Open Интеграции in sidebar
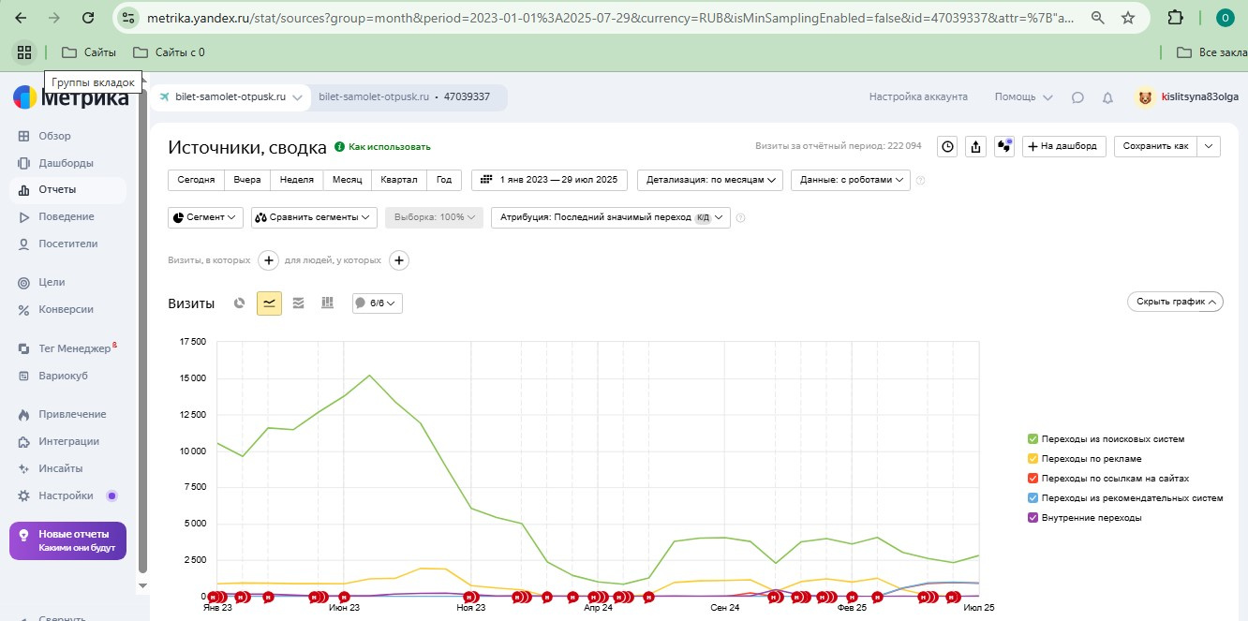This screenshot has height=621, width=1248. click(x=69, y=441)
